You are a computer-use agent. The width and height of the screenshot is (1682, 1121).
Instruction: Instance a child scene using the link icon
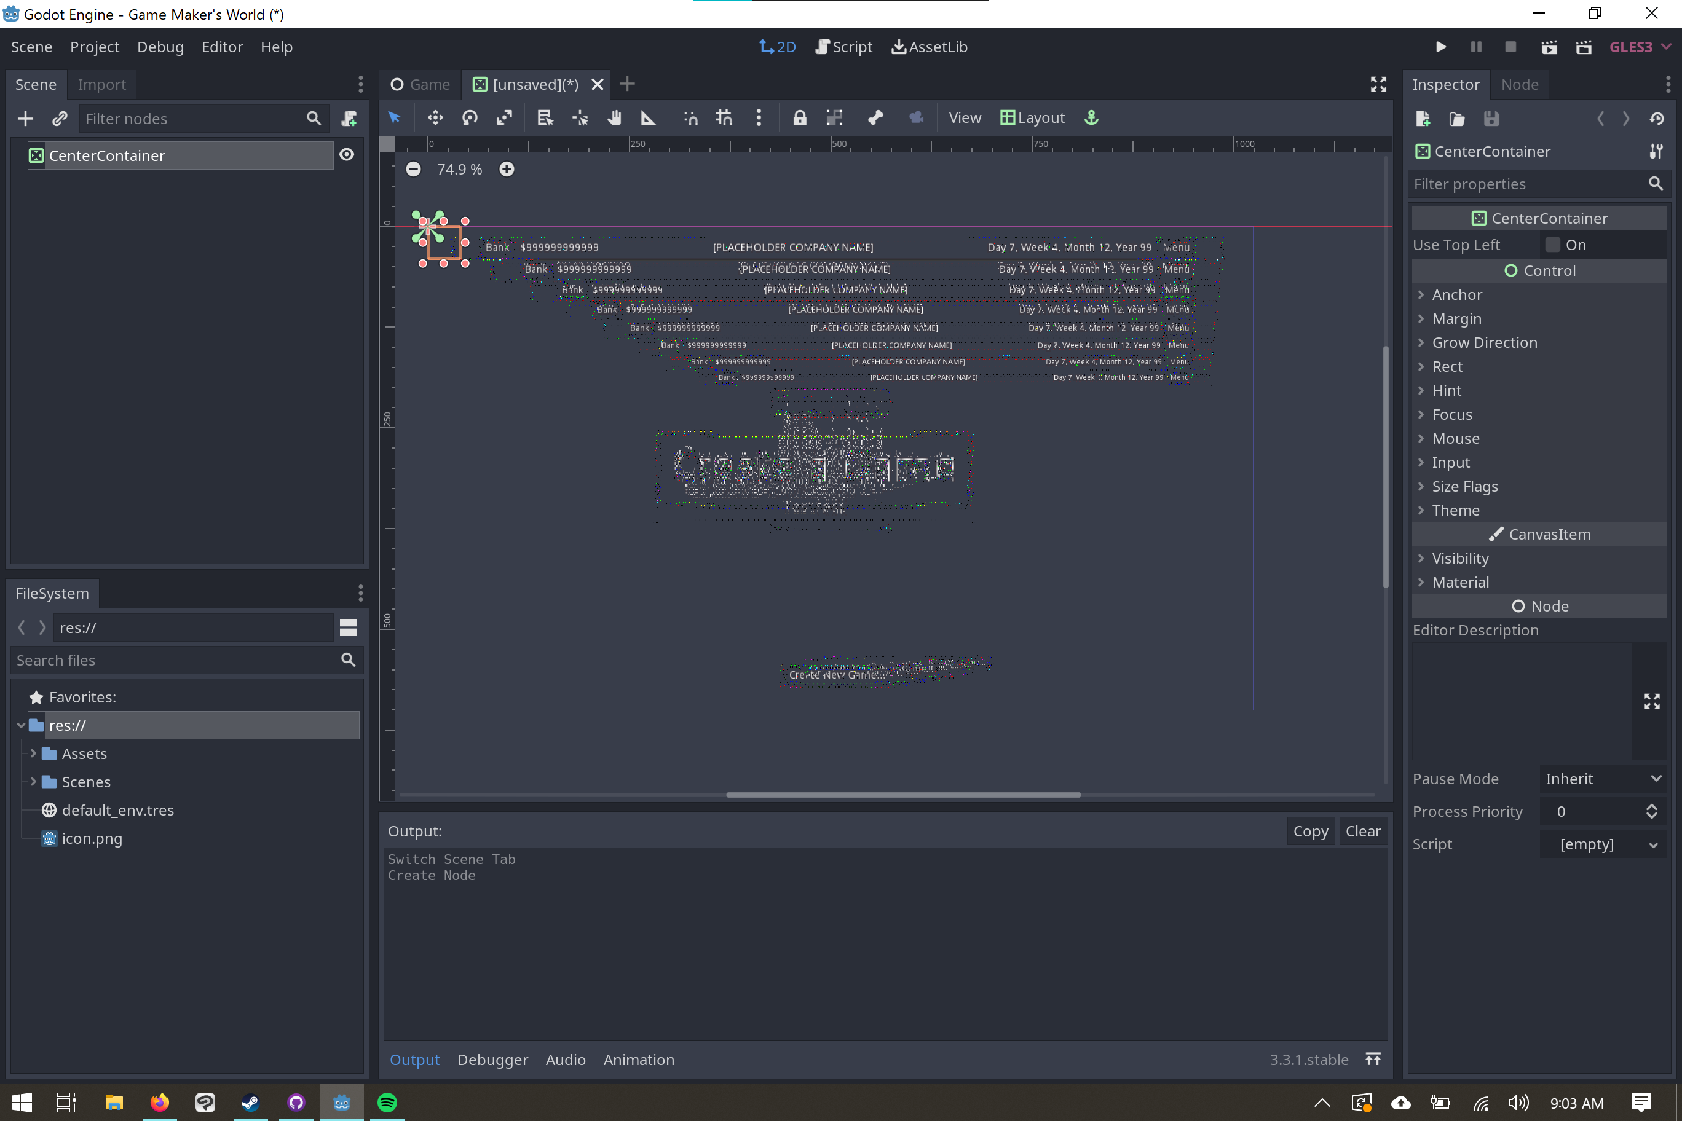point(60,118)
